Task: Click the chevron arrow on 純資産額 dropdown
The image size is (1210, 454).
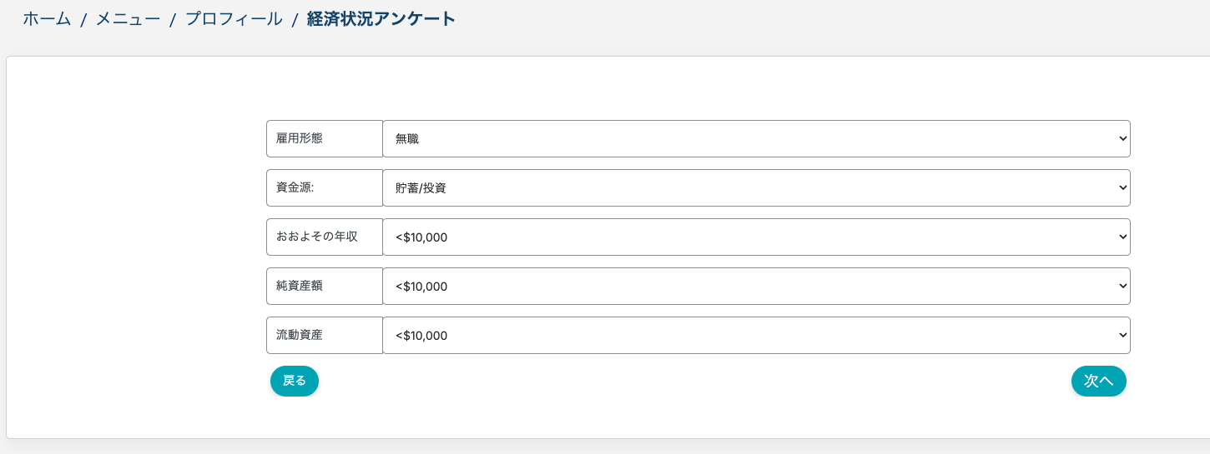Action: point(1122,287)
